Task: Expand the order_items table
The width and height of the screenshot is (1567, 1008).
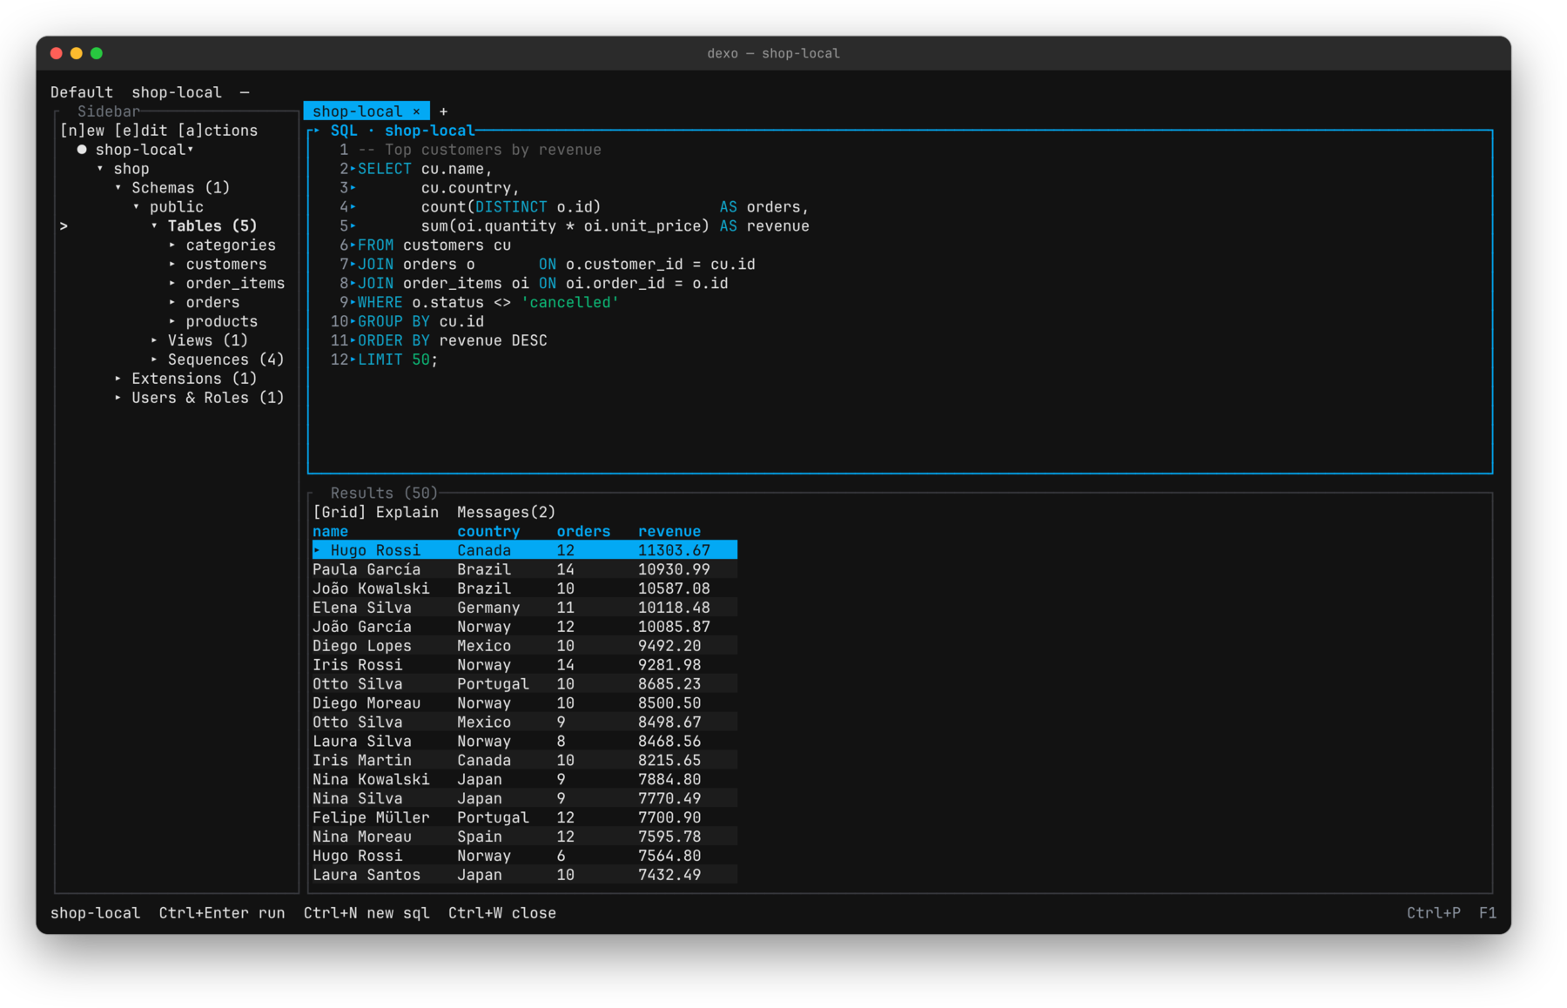Action: (x=172, y=284)
